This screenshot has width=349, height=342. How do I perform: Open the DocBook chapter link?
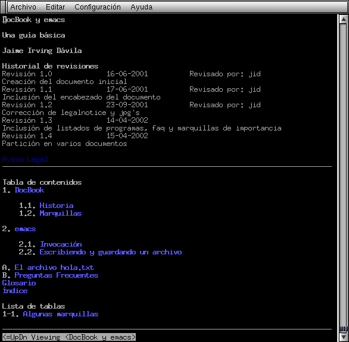(29, 190)
